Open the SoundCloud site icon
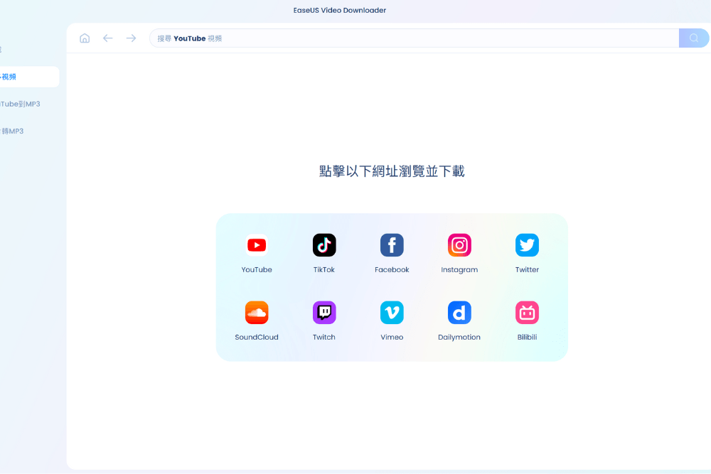 (257, 313)
